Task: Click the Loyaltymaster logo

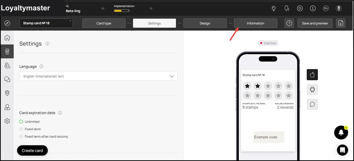Action: click(25, 8)
